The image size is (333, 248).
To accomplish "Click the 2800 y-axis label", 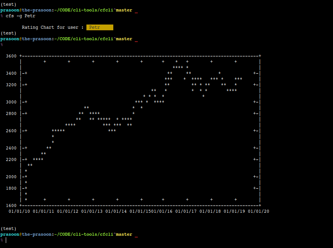I will [x=11, y=113].
